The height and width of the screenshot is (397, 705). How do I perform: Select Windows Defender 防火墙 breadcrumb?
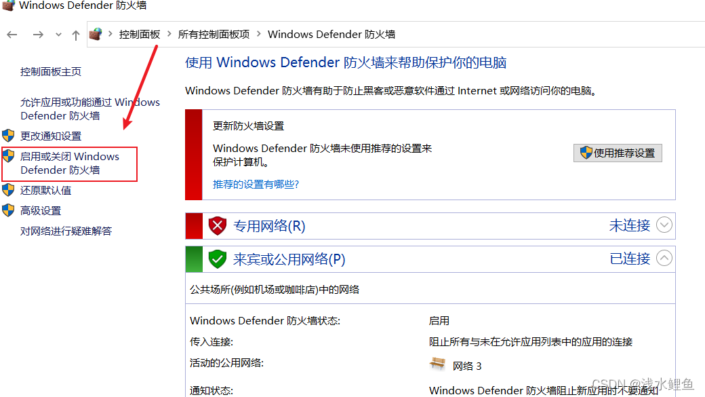[331, 34]
